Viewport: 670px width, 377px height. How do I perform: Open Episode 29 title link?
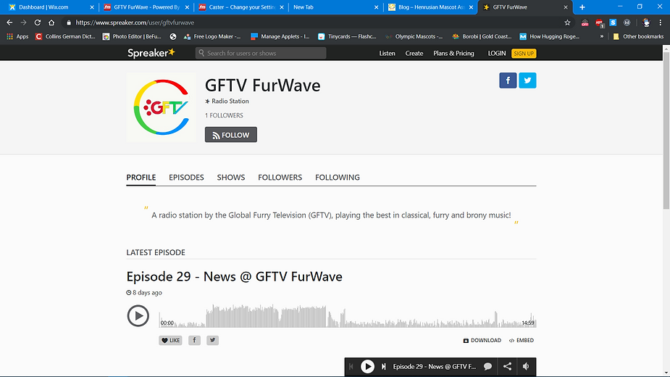234,276
